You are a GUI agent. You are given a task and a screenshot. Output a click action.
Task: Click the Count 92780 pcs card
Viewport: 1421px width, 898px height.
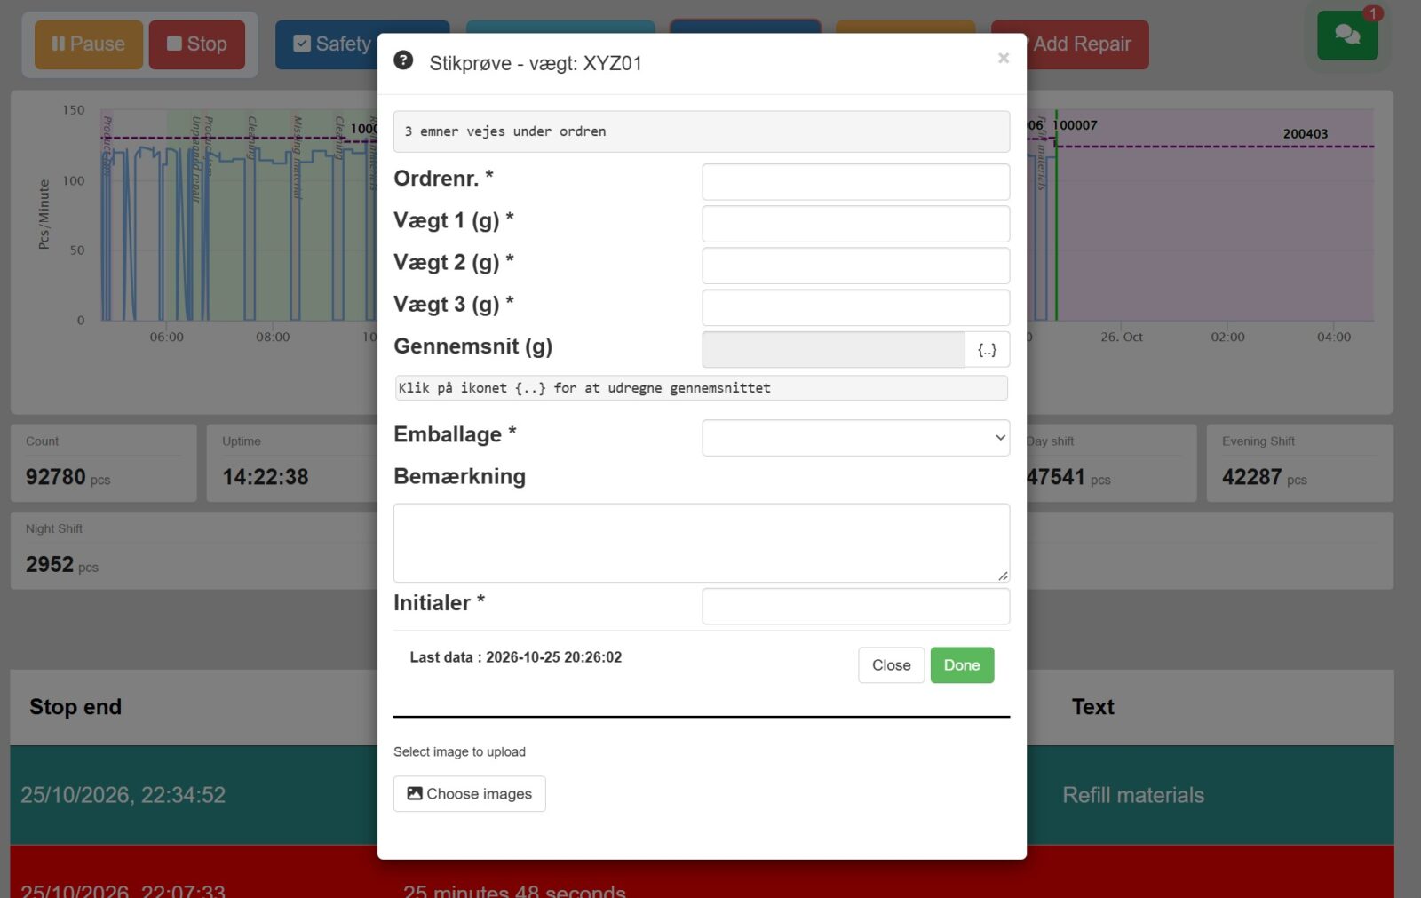click(x=104, y=463)
